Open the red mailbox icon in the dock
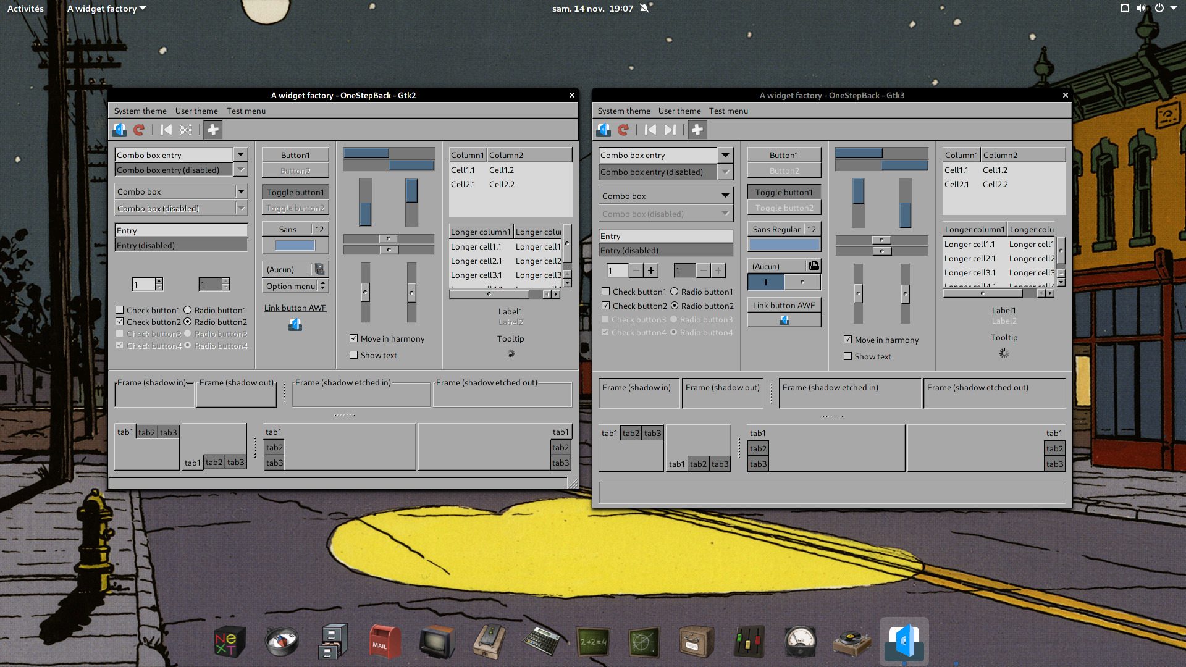 click(x=384, y=642)
